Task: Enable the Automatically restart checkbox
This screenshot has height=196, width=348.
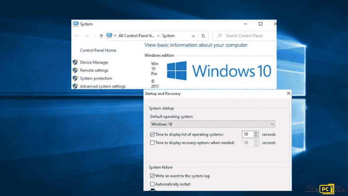Action: pos(152,184)
